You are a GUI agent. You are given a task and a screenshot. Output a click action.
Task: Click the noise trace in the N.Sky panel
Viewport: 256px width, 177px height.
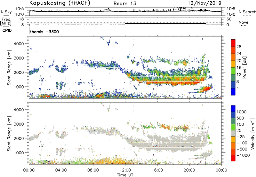click(125, 11)
